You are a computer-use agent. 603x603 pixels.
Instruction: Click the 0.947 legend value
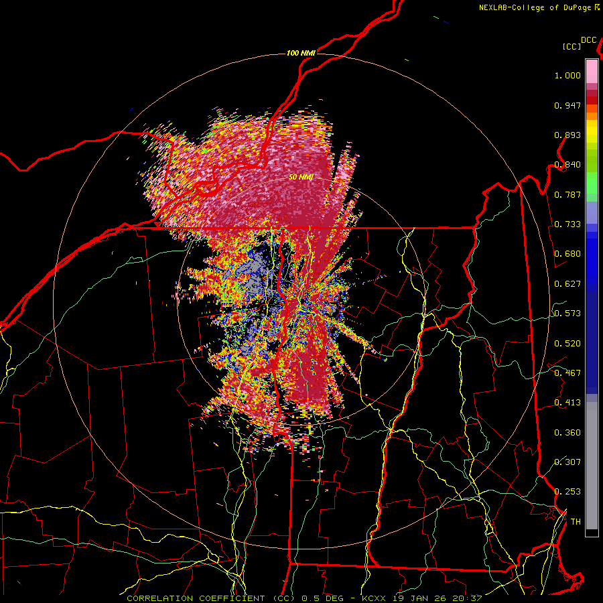point(567,105)
